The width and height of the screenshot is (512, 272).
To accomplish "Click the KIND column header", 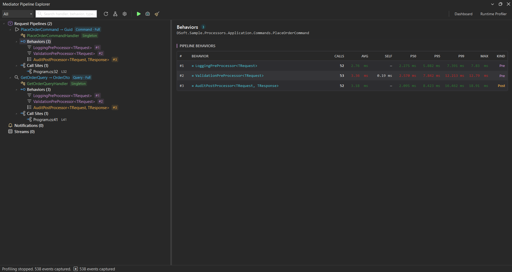I will click(x=501, y=56).
